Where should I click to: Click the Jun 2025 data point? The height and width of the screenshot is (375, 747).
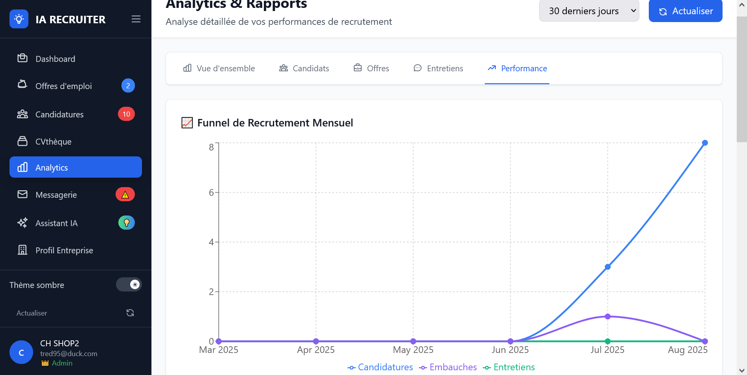point(510,341)
